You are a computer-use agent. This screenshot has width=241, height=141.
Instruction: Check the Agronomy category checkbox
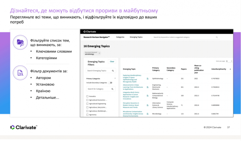(x=87, y=115)
